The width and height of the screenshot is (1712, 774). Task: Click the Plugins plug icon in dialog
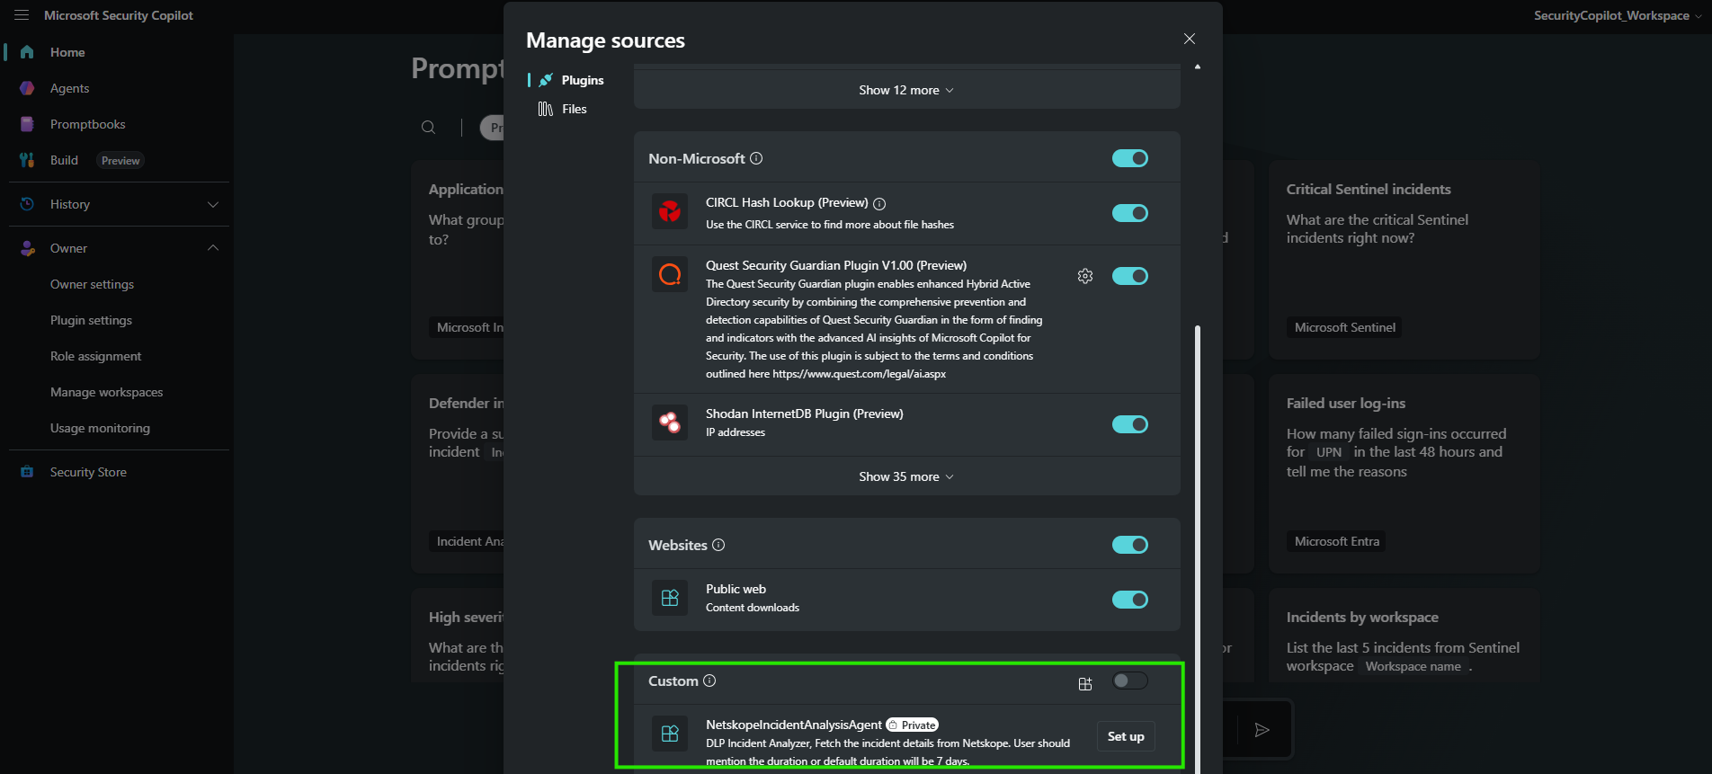point(546,80)
